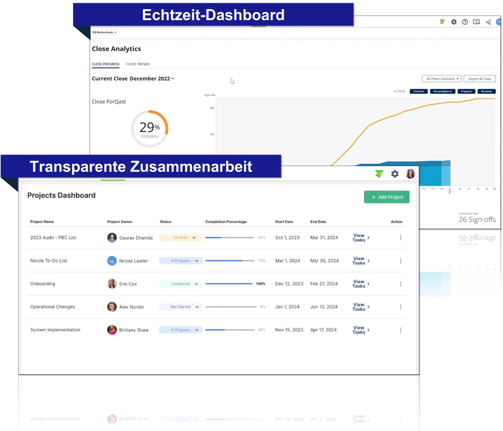
Task: Click the 'Oct 1, 2023' start date
Action: point(287,238)
